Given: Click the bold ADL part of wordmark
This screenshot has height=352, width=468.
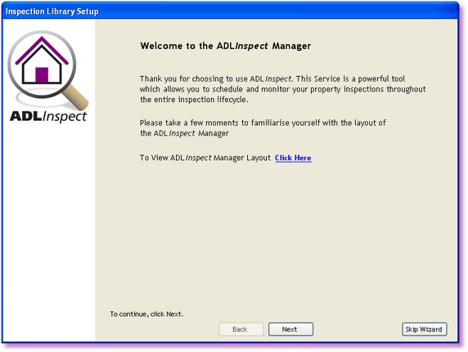Looking at the screenshot, I should click(26, 116).
